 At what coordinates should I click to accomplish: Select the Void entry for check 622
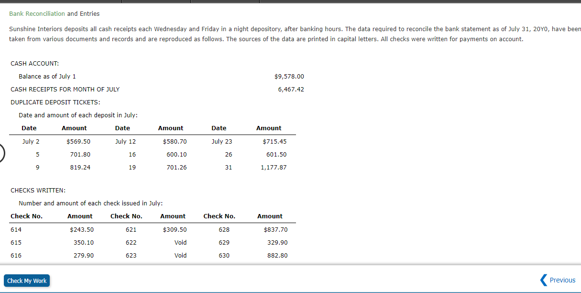(x=180, y=242)
